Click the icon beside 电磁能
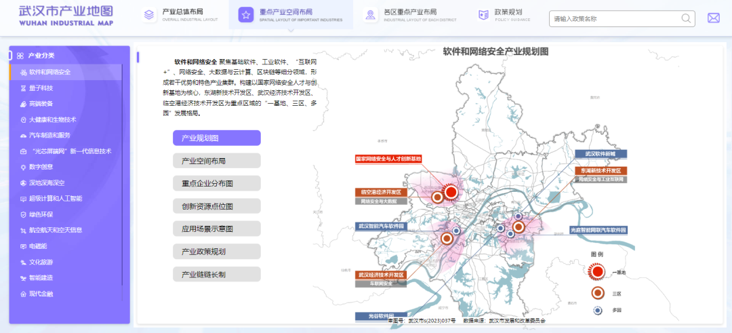Screen dimensions: 732x333 [23, 247]
